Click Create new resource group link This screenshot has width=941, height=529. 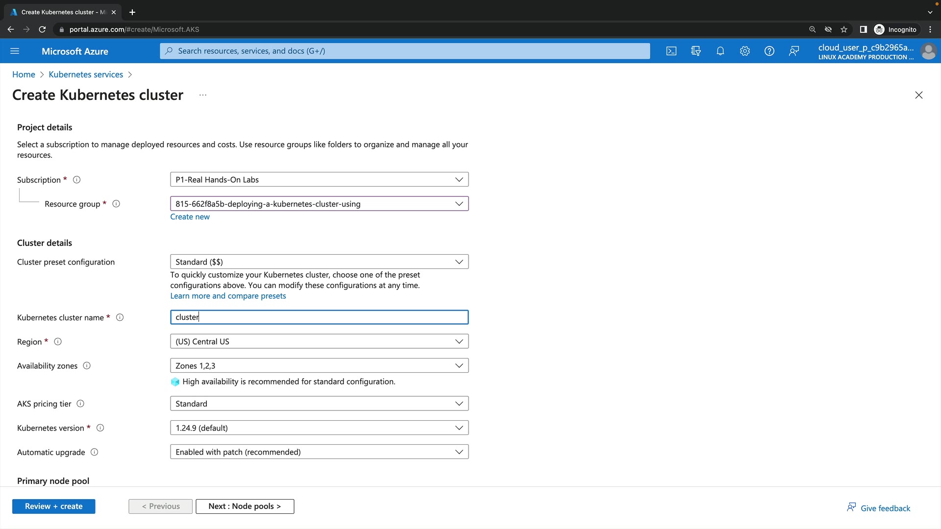pyautogui.click(x=190, y=217)
